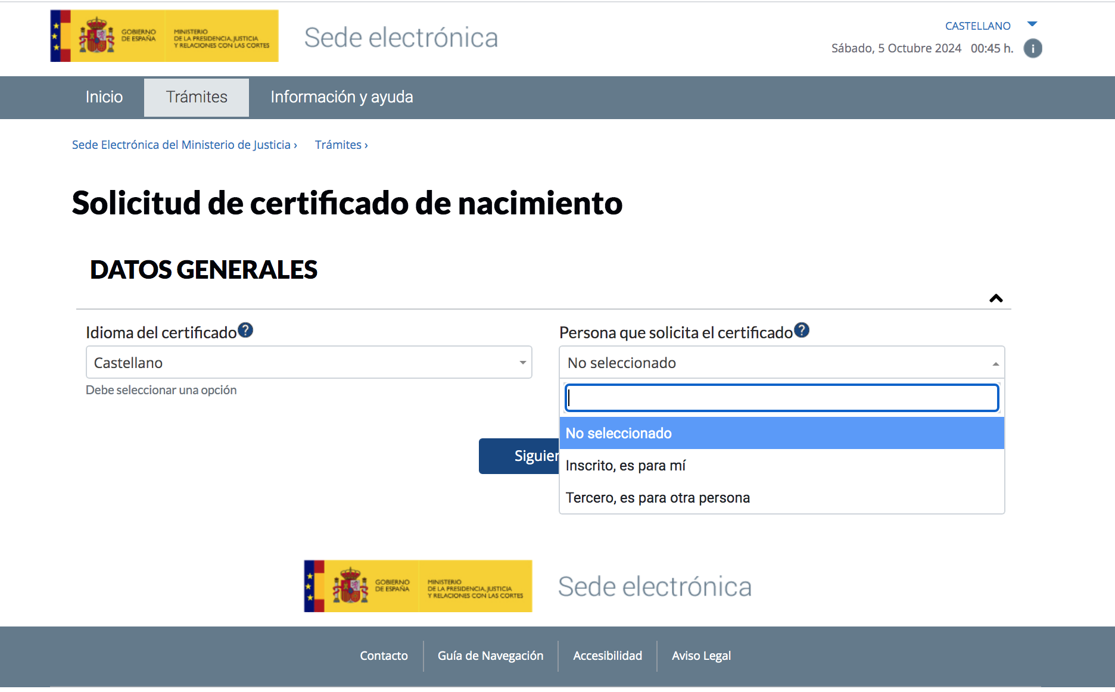Open the Trámites breadcrumb link

pos(338,144)
